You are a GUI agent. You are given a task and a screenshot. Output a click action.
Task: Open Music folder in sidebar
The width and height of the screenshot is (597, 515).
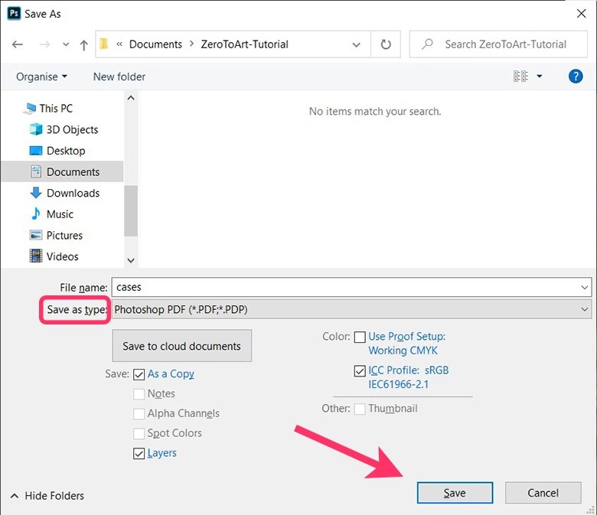[51, 214]
